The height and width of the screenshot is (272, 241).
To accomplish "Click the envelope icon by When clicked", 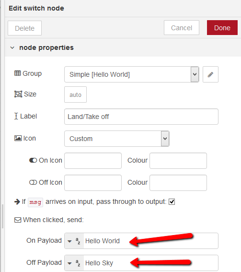I will pyautogui.click(x=18, y=220).
